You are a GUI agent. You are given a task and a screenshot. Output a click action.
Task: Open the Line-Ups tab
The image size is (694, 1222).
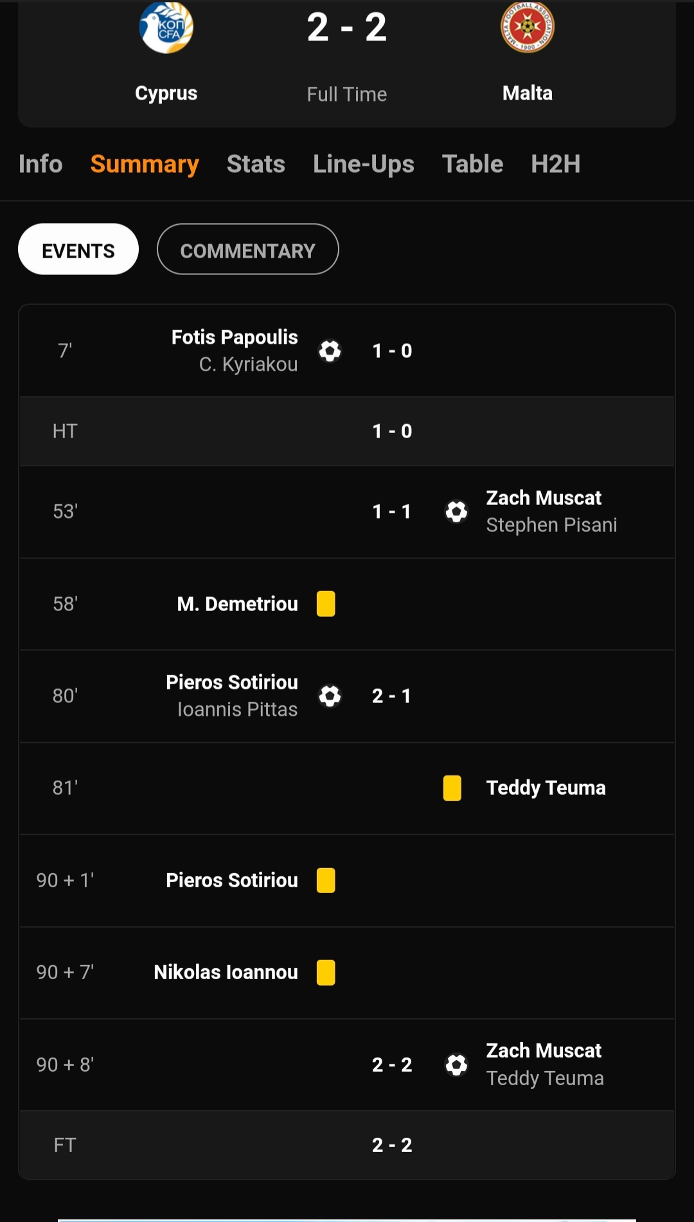(364, 164)
